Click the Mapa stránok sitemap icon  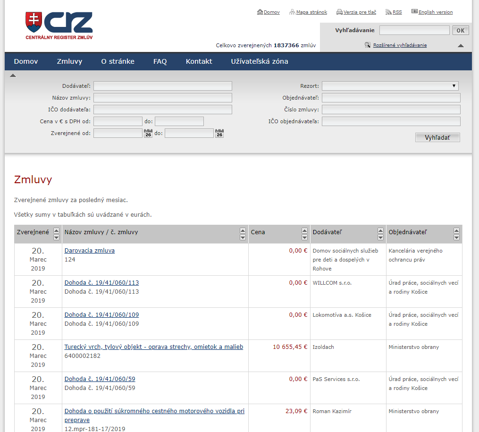coord(292,12)
